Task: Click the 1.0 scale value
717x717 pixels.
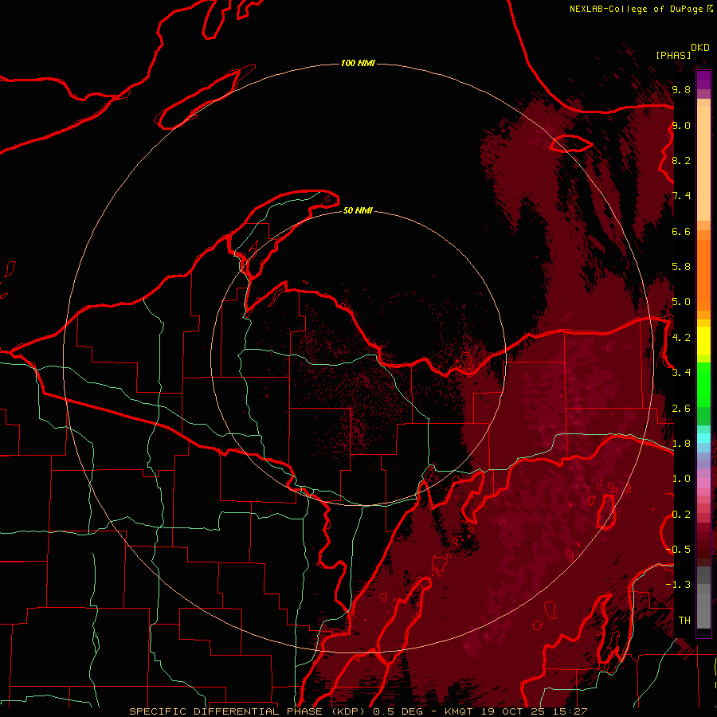Action: click(x=681, y=479)
